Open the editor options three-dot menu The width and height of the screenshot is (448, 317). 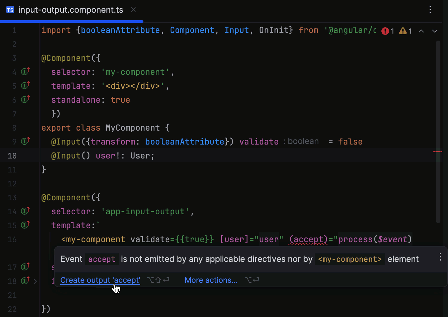tap(430, 10)
